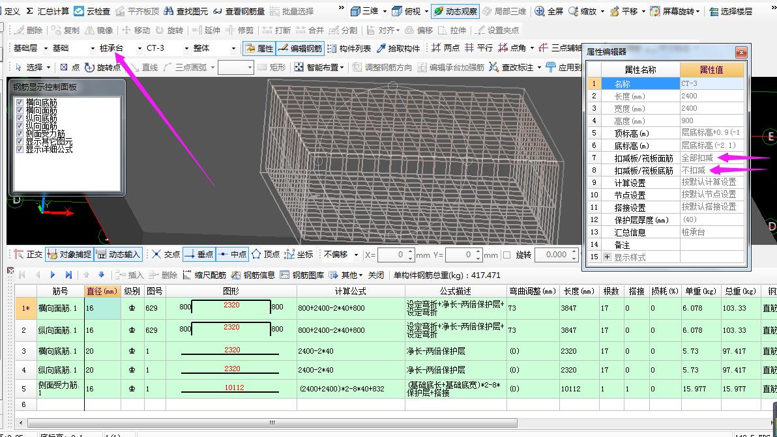Click 属性 properties button
777x437 pixels.
tap(259, 48)
